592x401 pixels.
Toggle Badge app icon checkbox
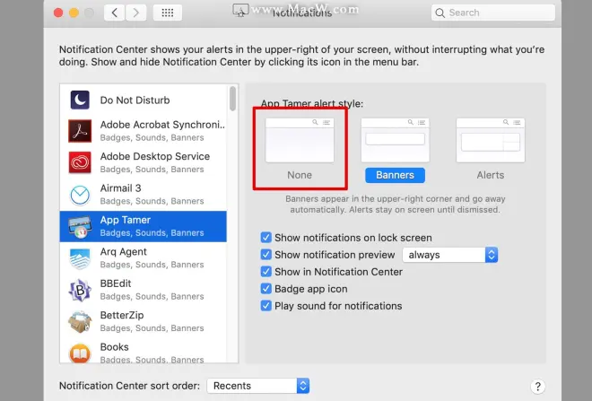266,289
